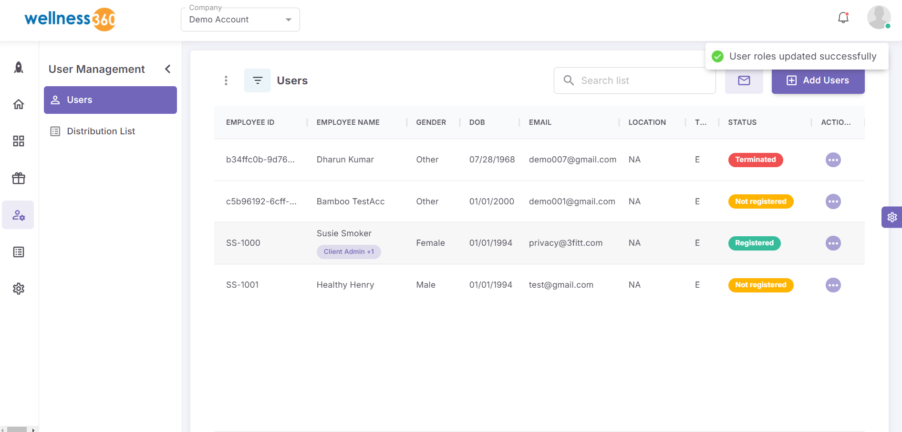Open the profile avatar menu
Screen dimensions: 902x432
click(879, 17)
